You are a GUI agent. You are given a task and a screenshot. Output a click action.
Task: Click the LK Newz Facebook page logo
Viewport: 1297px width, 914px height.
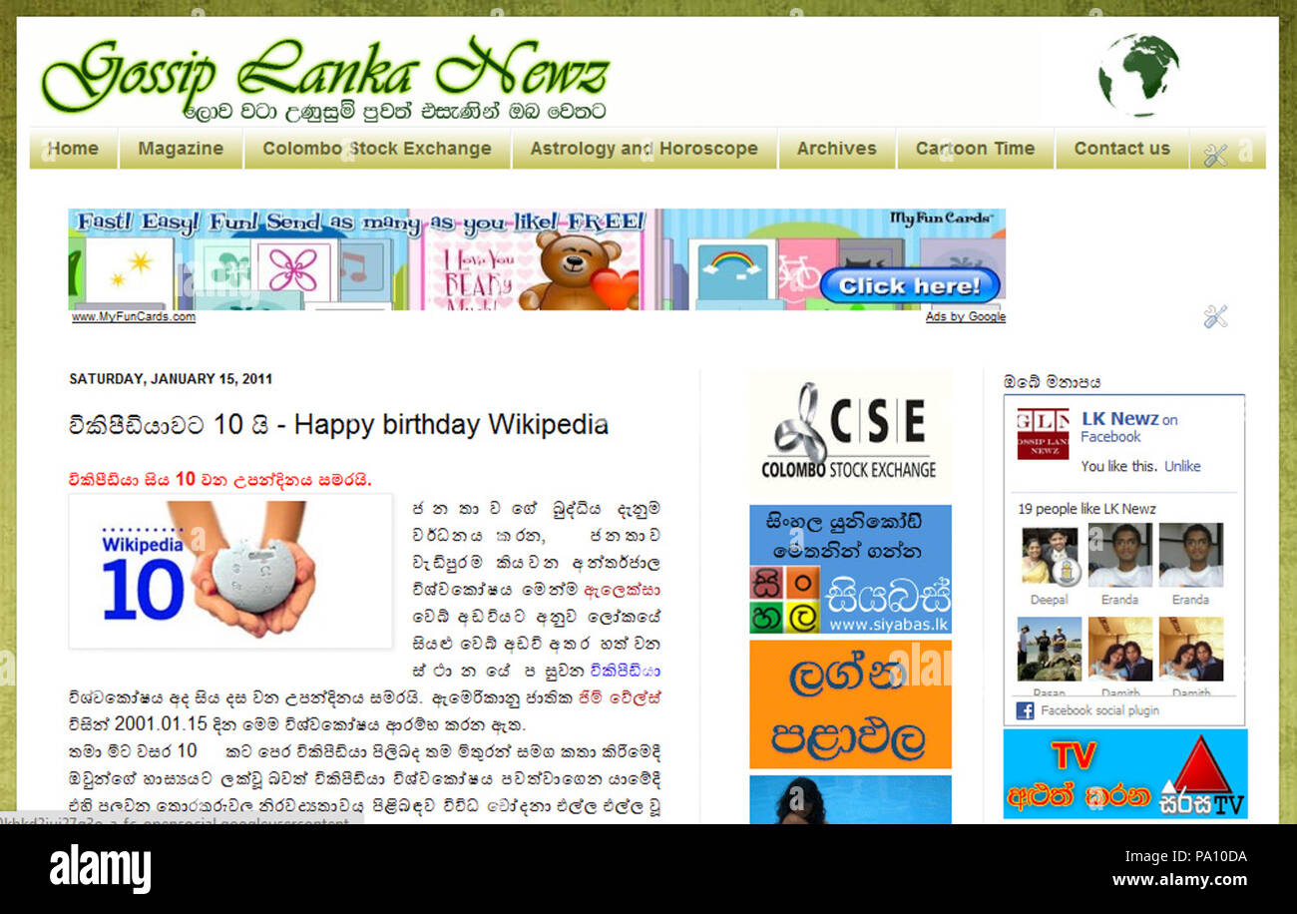[1043, 433]
